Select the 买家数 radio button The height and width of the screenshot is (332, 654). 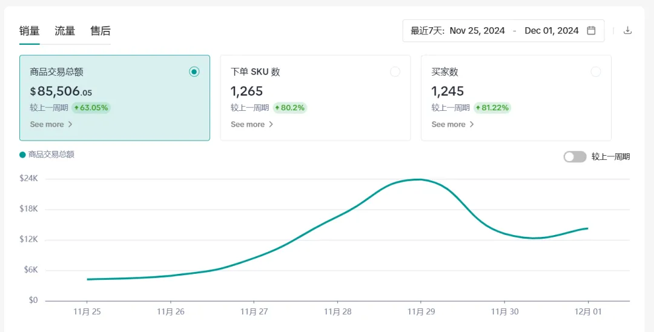coord(596,71)
